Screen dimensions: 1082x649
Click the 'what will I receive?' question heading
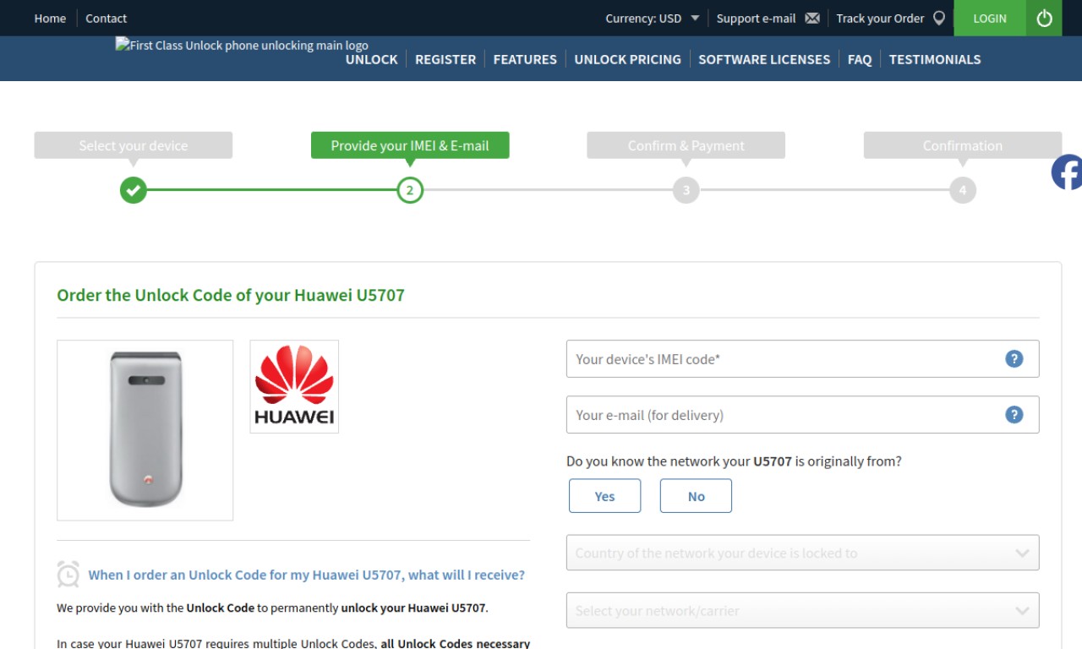pos(307,575)
